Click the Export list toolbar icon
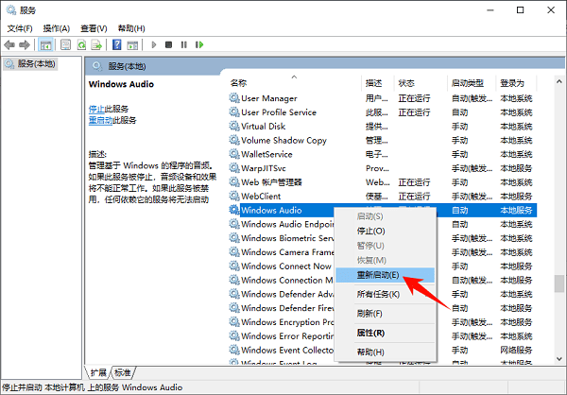567x395 pixels. (x=96, y=44)
